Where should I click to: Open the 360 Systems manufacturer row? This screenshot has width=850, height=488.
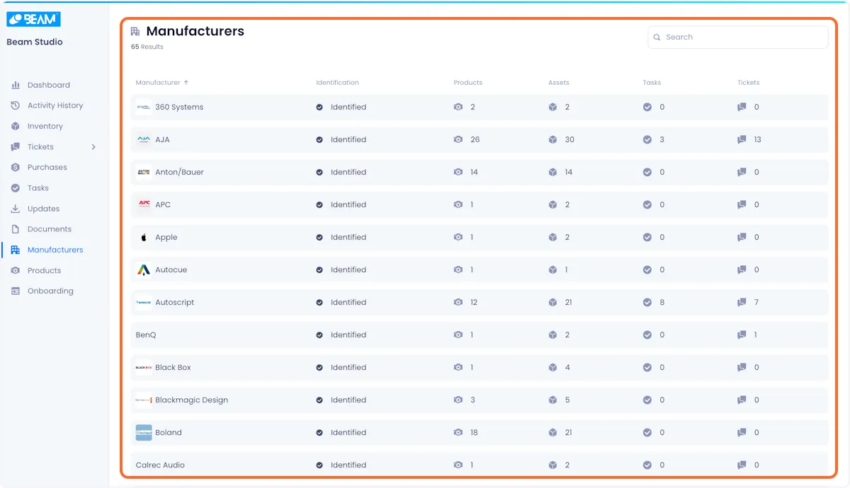pyautogui.click(x=480, y=107)
